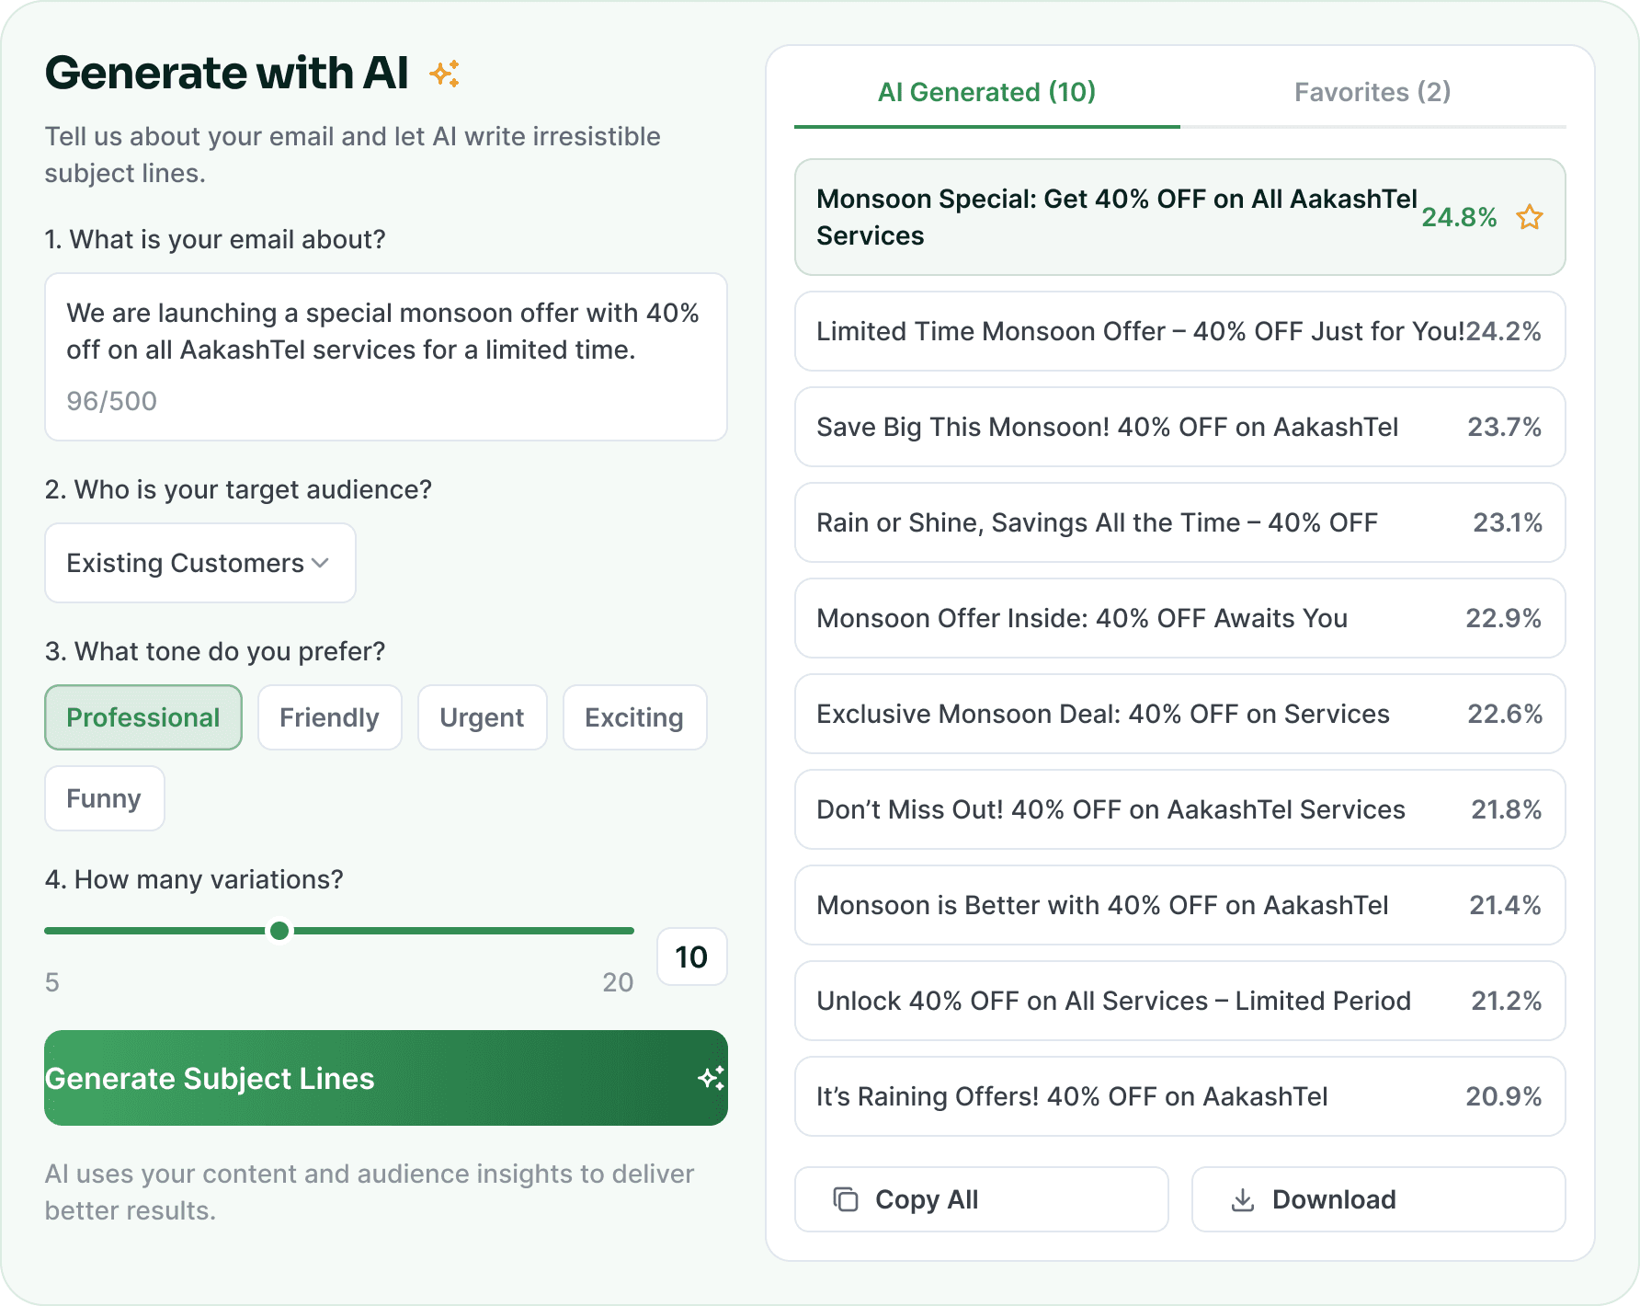Screen dimensions: 1640x1306
Task: Select the Save Big This Monsoon subject line
Action: [1180, 427]
